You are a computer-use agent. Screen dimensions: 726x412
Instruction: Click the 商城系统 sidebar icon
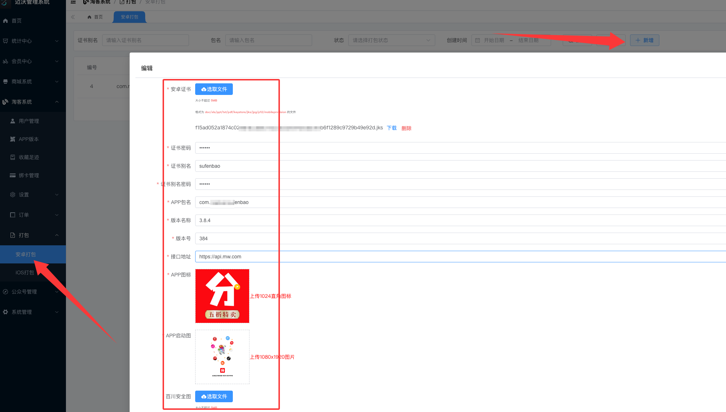click(5, 82)
